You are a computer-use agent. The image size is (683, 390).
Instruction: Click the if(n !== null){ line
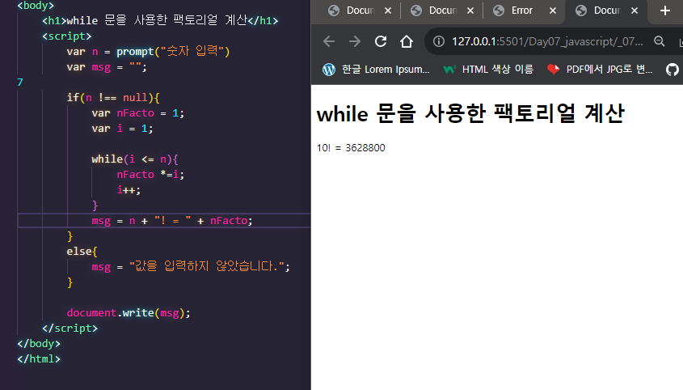tap(113, 98)
